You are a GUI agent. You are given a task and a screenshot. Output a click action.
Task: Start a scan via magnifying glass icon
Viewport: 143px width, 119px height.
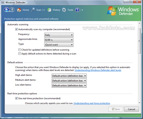tap(33, 10)
